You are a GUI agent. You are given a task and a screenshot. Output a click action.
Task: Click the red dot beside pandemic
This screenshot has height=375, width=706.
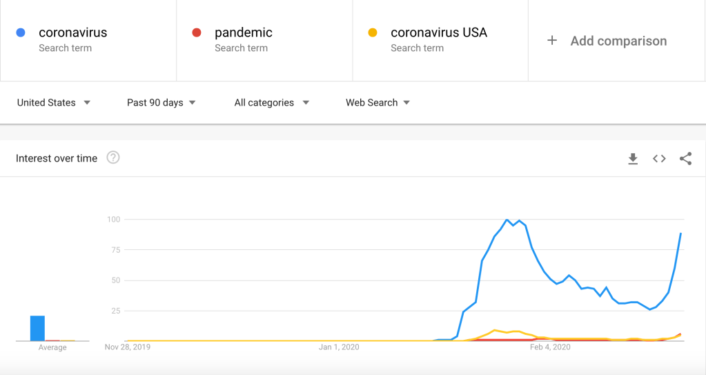197,32
